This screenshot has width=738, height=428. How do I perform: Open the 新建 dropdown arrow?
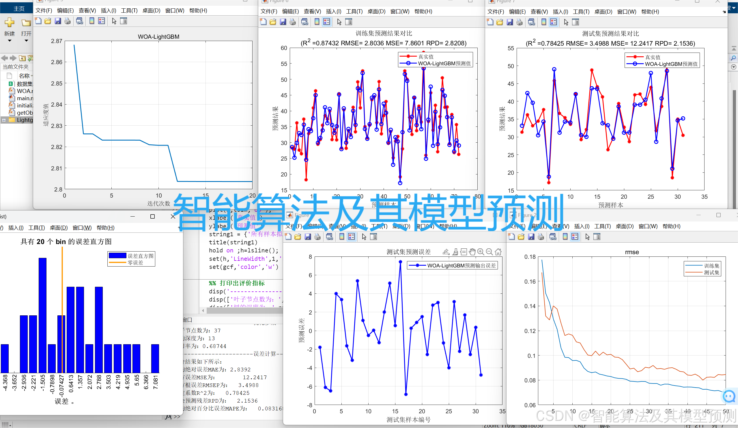[x=9, y=41]
